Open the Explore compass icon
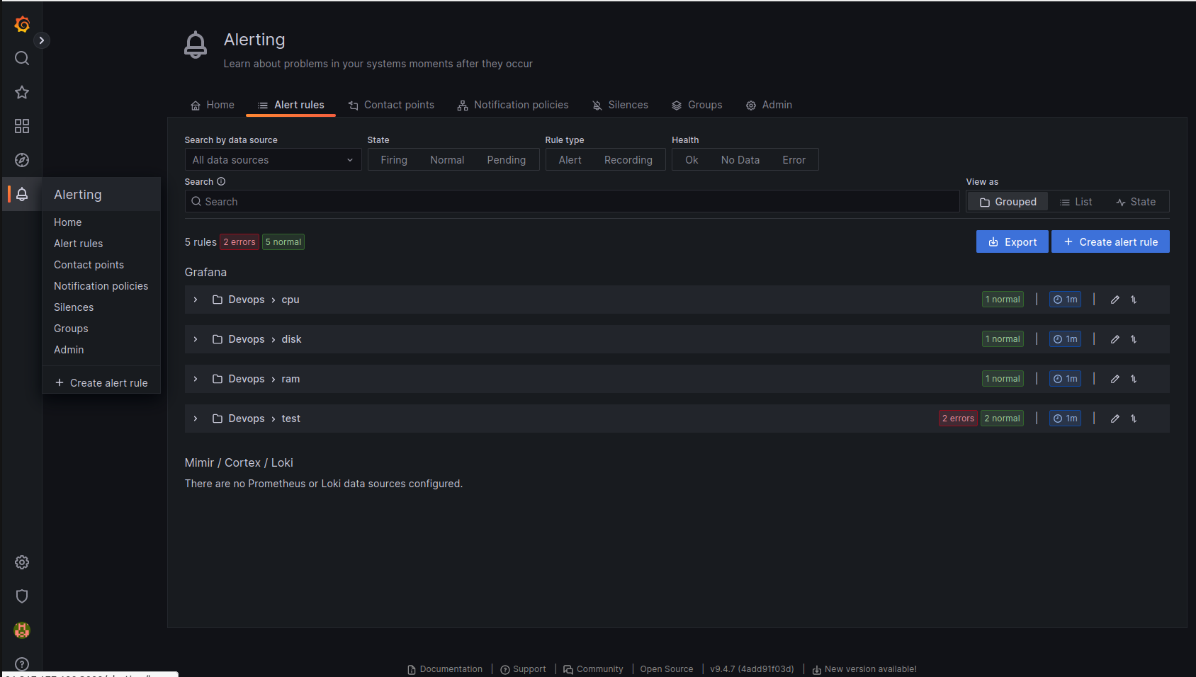 click(22, 160)
